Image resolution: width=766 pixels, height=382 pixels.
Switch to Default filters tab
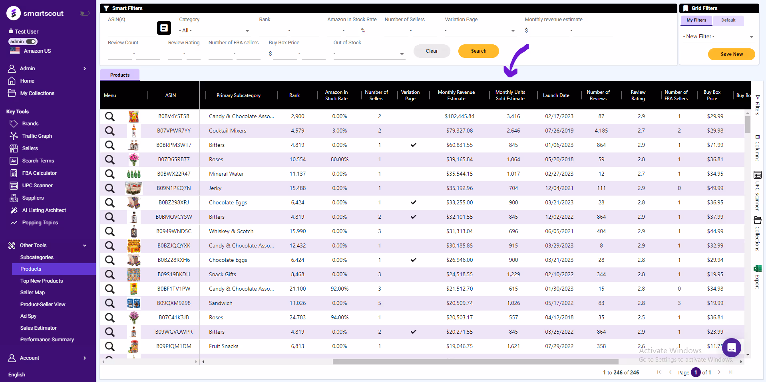[x=728, y=20]
